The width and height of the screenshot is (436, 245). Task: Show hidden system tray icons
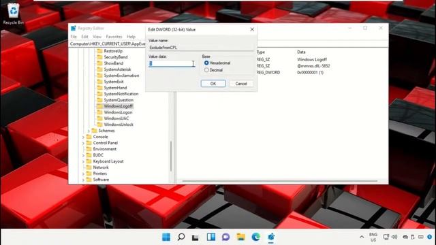[x=362, y=237]
